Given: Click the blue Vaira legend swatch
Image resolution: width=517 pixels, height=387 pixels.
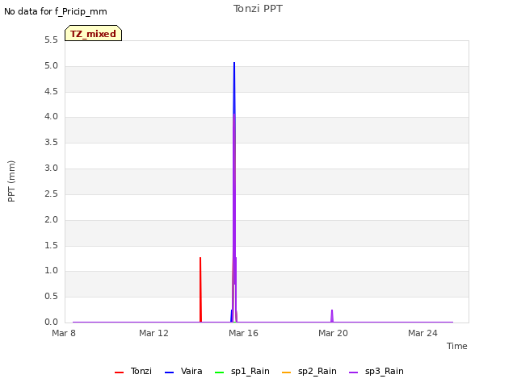Looking at the screenshot, I should tap(169, 372).
